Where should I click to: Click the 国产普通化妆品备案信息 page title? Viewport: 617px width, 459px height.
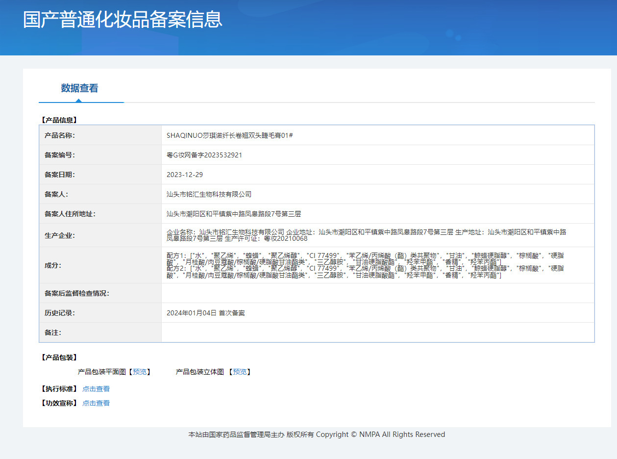(123, 19)
